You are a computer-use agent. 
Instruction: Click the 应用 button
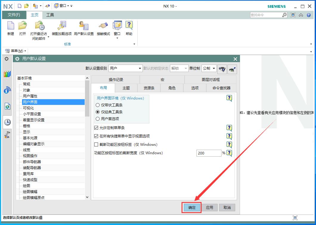tap(210, 207)
